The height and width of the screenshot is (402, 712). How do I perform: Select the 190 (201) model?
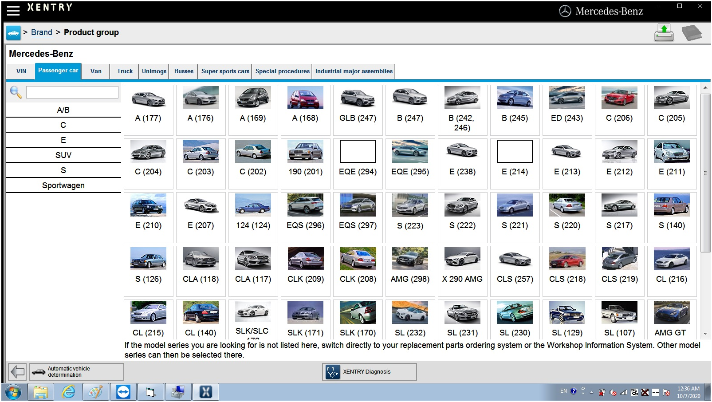(x=305, y=164)
